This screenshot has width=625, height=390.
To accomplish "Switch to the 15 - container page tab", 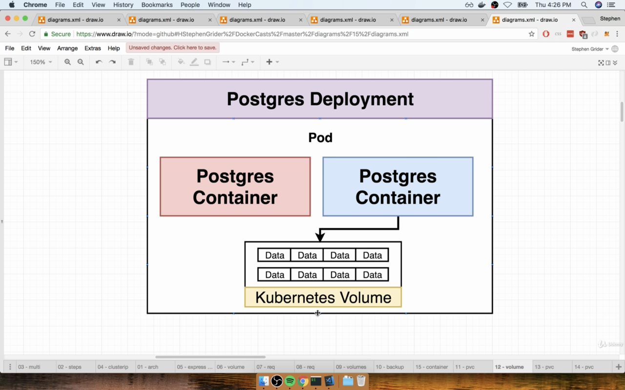I will (433, 367).
